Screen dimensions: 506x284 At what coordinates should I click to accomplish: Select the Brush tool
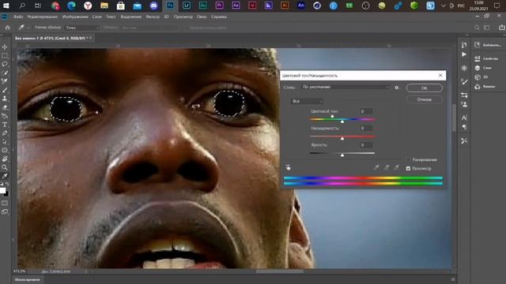(x=5, y=90)
